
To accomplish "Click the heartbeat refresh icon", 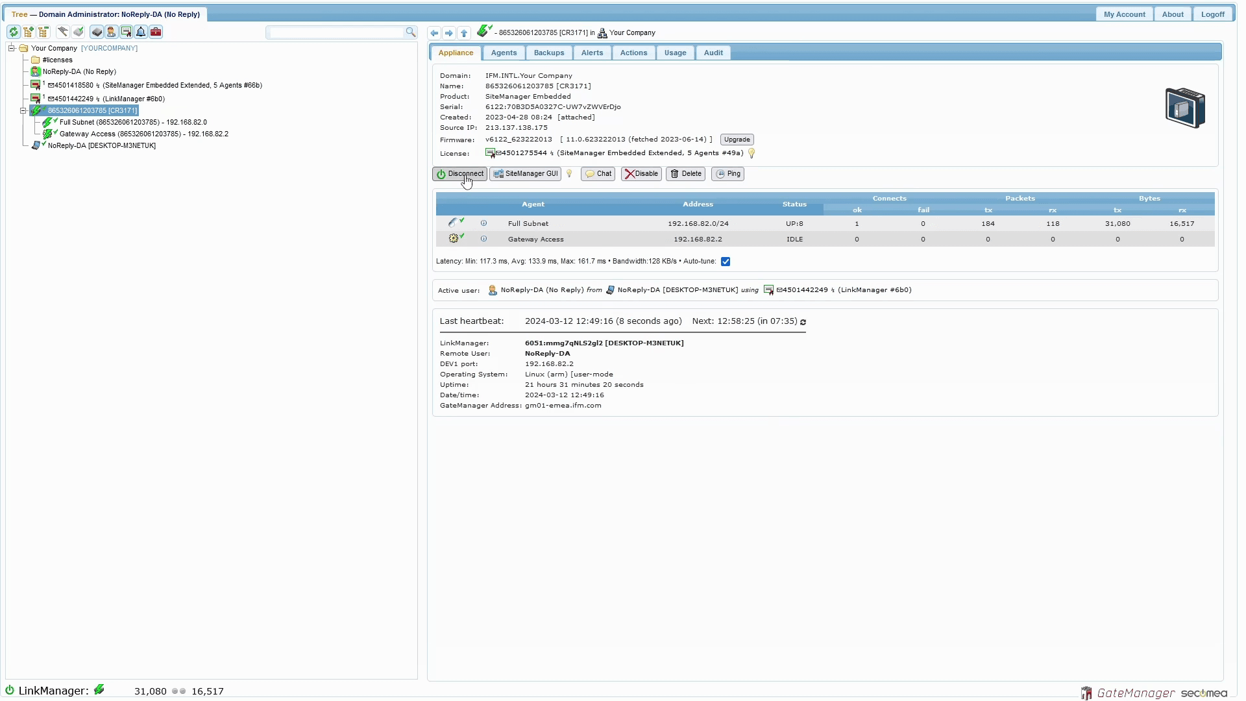I will (x=803, y=322).
